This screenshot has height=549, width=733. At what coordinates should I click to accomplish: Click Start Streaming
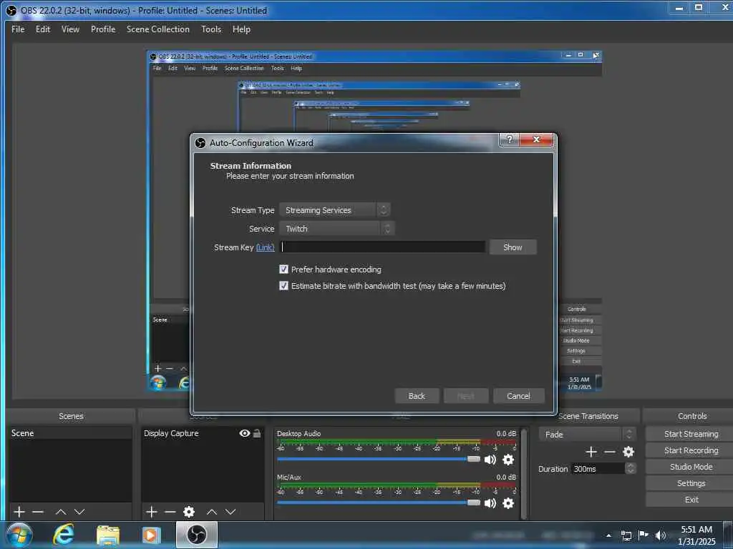pos(691,434)
